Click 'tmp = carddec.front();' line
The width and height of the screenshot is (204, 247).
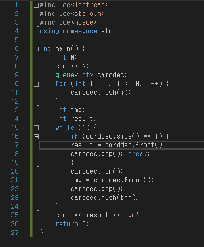tap(112, 180)
